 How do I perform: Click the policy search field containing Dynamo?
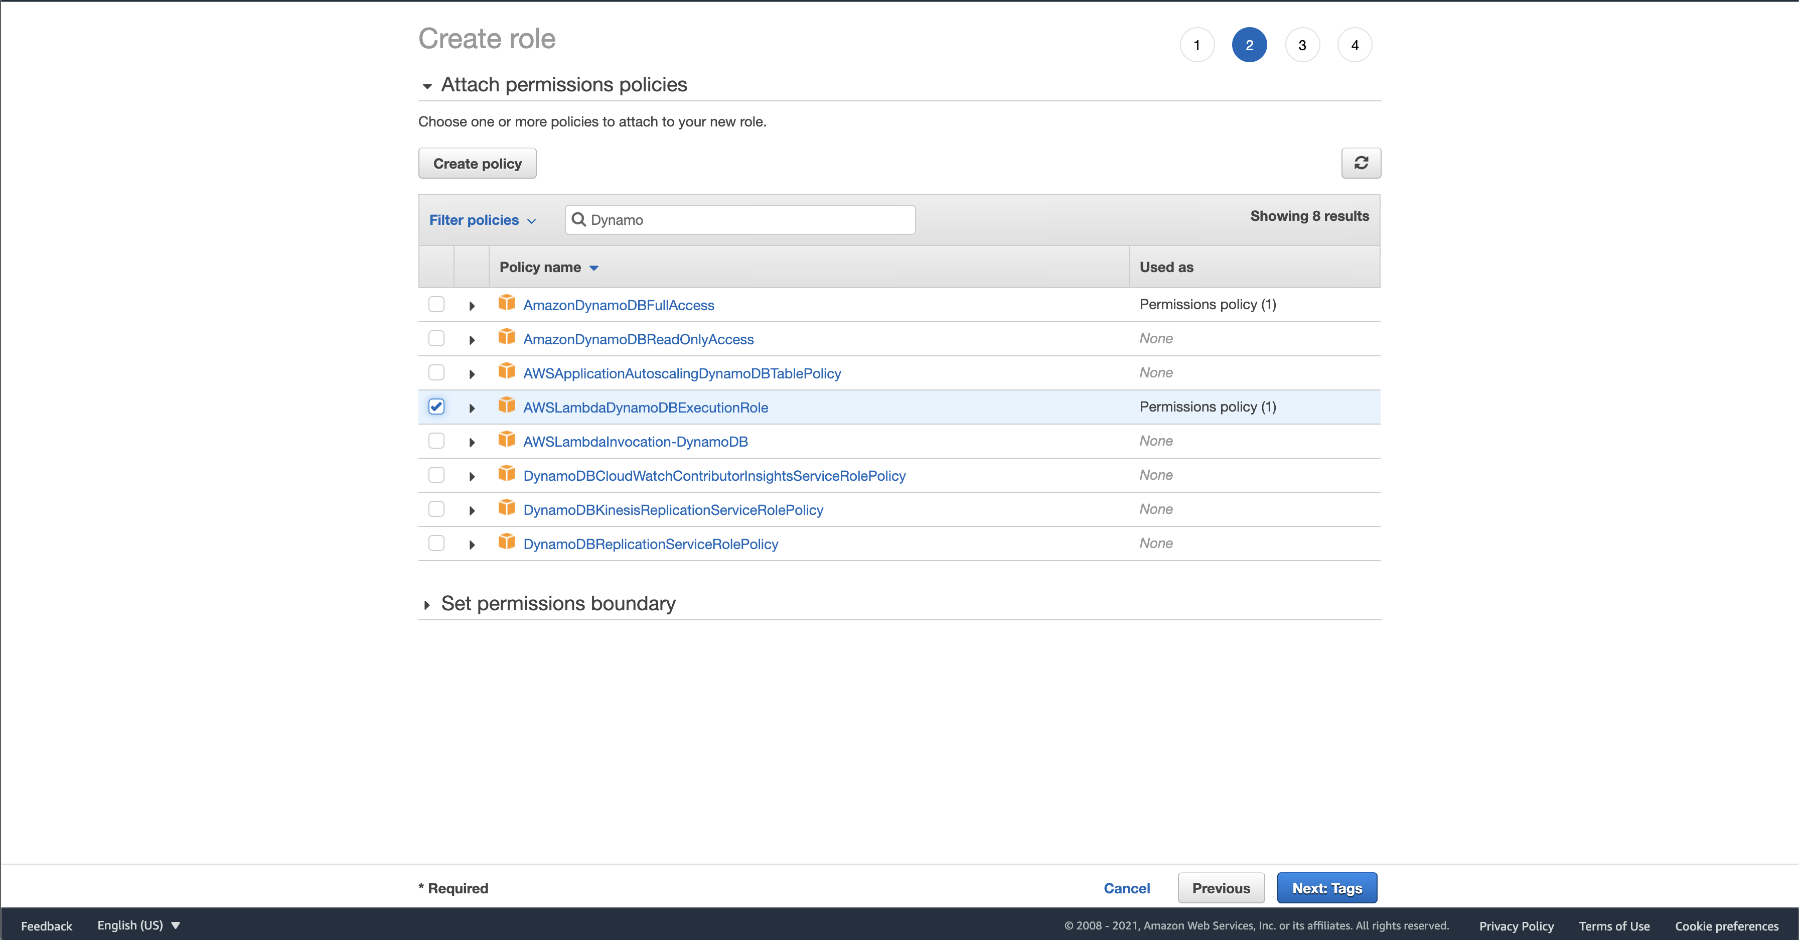pos(740,219)
